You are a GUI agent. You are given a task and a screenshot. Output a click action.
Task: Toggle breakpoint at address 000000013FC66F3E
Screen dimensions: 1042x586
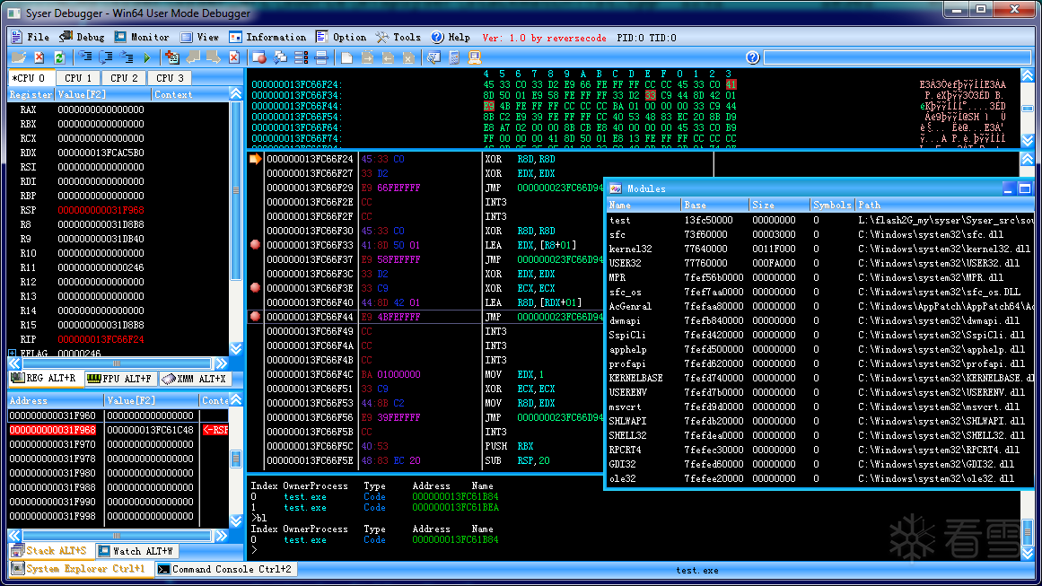[x=255, y=288]
